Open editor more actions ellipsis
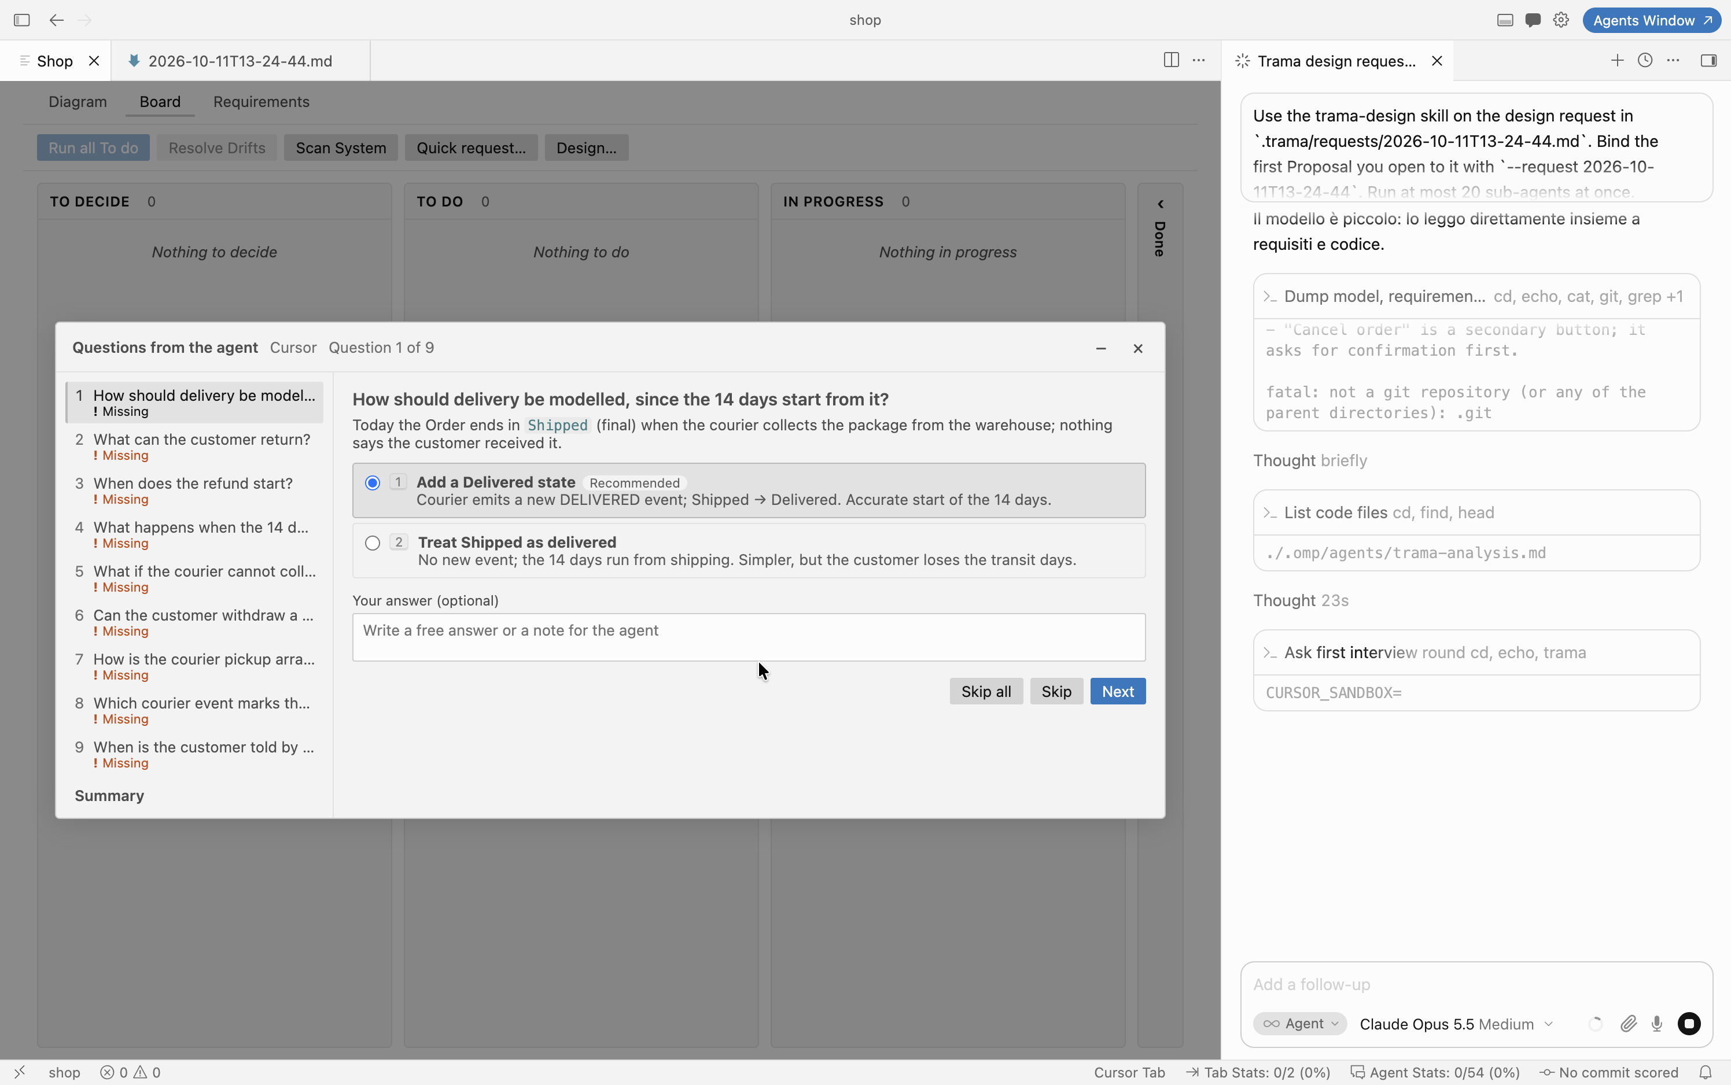 coord(1199,60)
